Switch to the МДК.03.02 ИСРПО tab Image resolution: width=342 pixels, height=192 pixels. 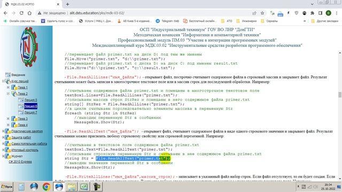(32, 4)
